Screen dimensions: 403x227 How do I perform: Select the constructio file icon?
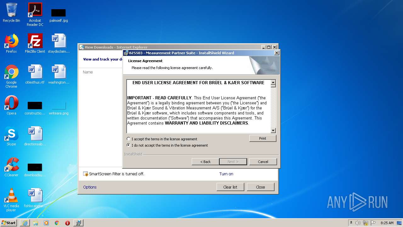[x=35, y=108]
